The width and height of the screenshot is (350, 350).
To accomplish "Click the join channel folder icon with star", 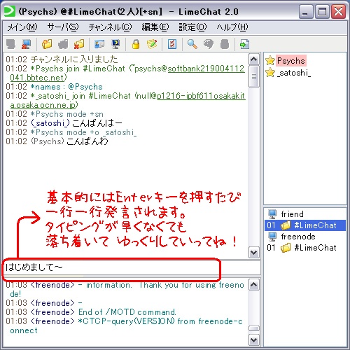I will tap(47, 44).
